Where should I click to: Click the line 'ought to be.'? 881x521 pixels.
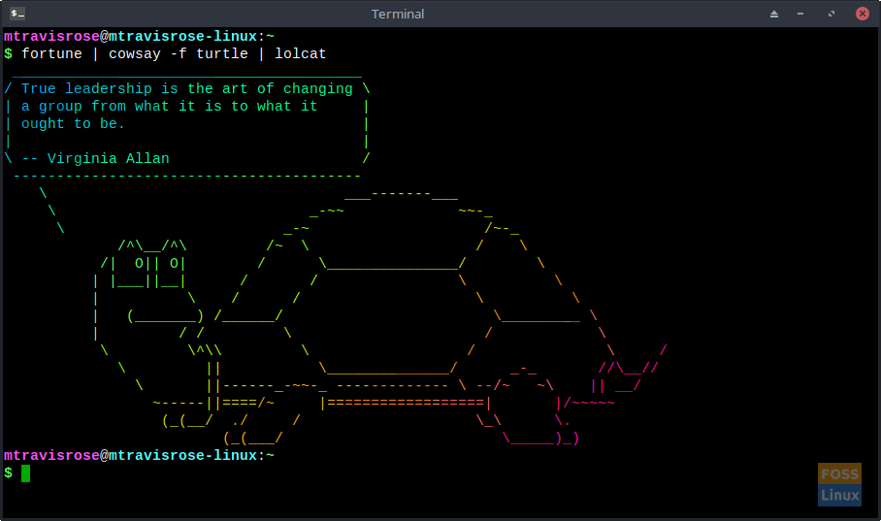(73, 123)
